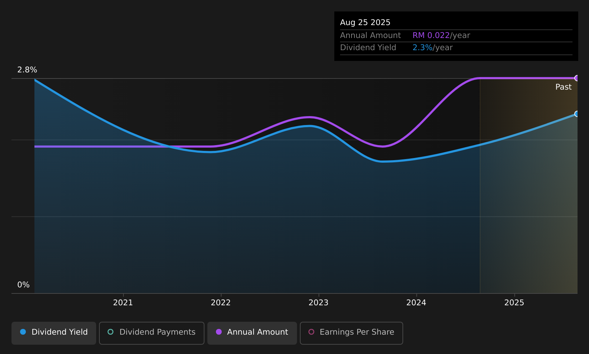Click the 2021 x-axis label

pyautogui.click(x=123, y=303)
